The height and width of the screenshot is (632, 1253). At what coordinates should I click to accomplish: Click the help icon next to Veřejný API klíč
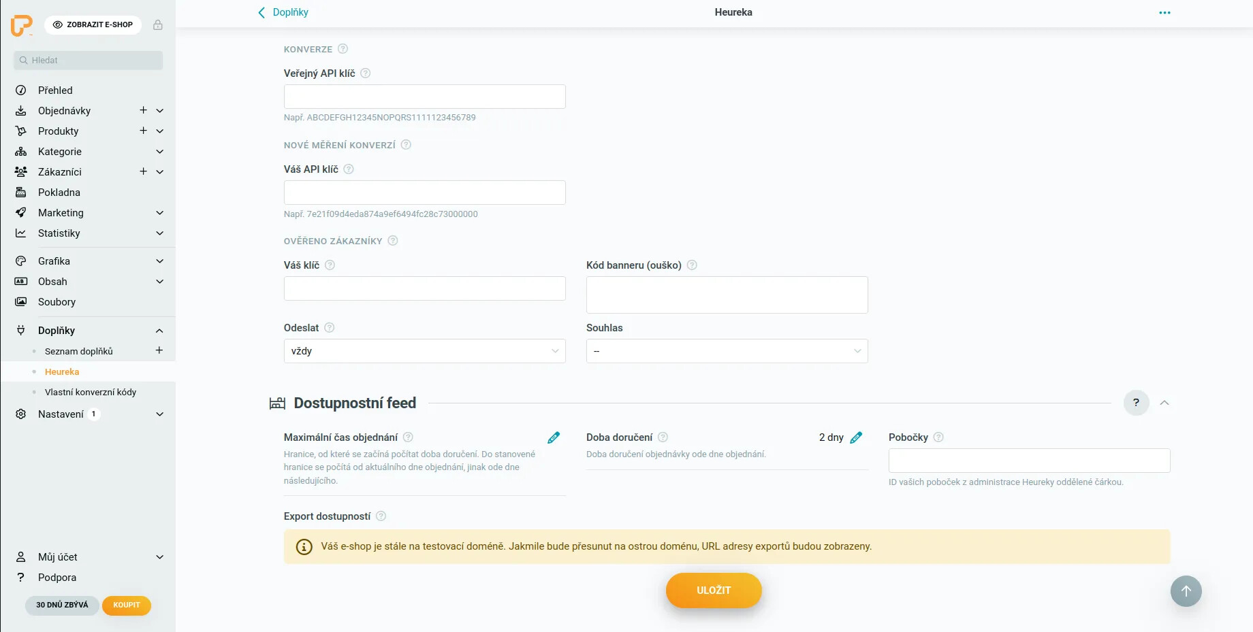point(365,73)
